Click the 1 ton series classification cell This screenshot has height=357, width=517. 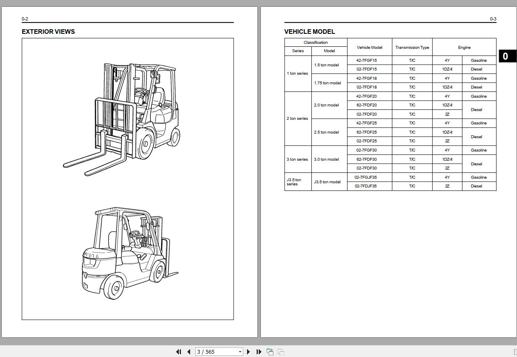point(297,73)
